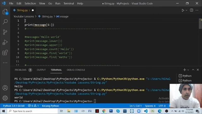Open File Explorer from the taskbar
202x114 pixels.
coord(69,111)
